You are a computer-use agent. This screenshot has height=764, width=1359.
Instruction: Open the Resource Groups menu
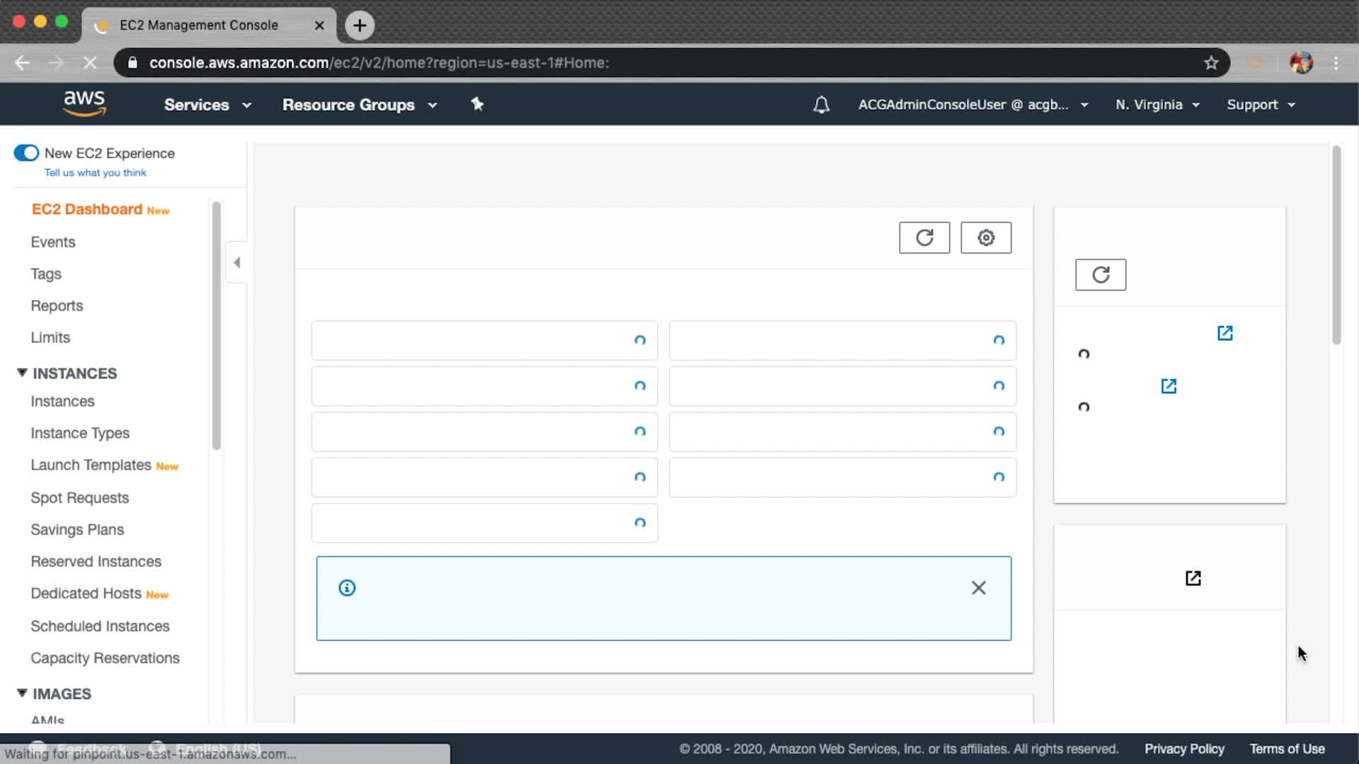[360, 105]
